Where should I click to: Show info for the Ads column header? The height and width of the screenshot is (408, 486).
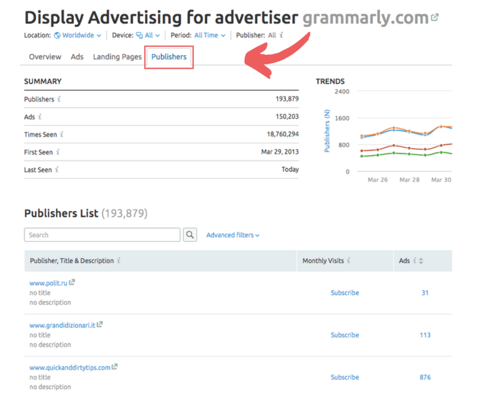pyautogui.click(x=415, y=260)
